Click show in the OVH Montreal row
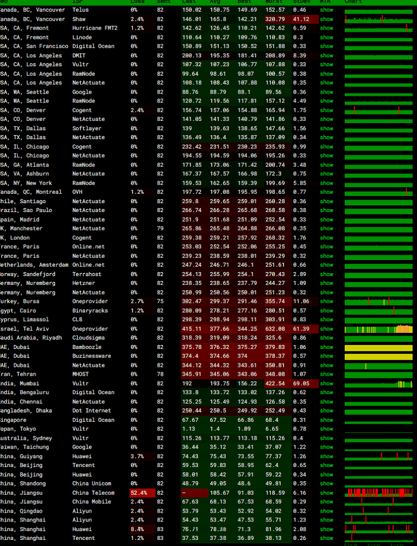The width and height of the screenshot is (417, 546). pos(326,192)
